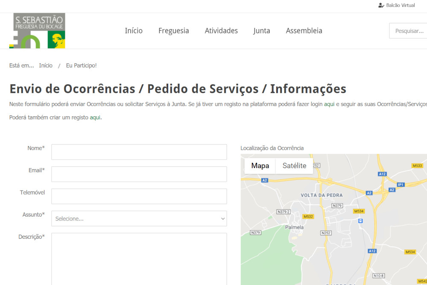Go to Assembleia menu item
This screenshot has width=427, height=285.
(304, 31)
